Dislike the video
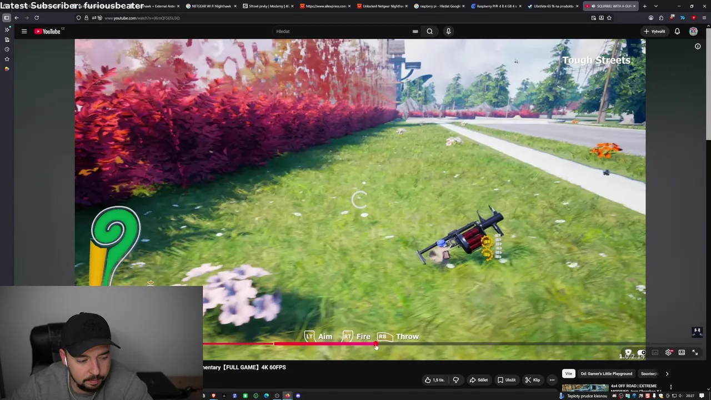 point(456,380)
